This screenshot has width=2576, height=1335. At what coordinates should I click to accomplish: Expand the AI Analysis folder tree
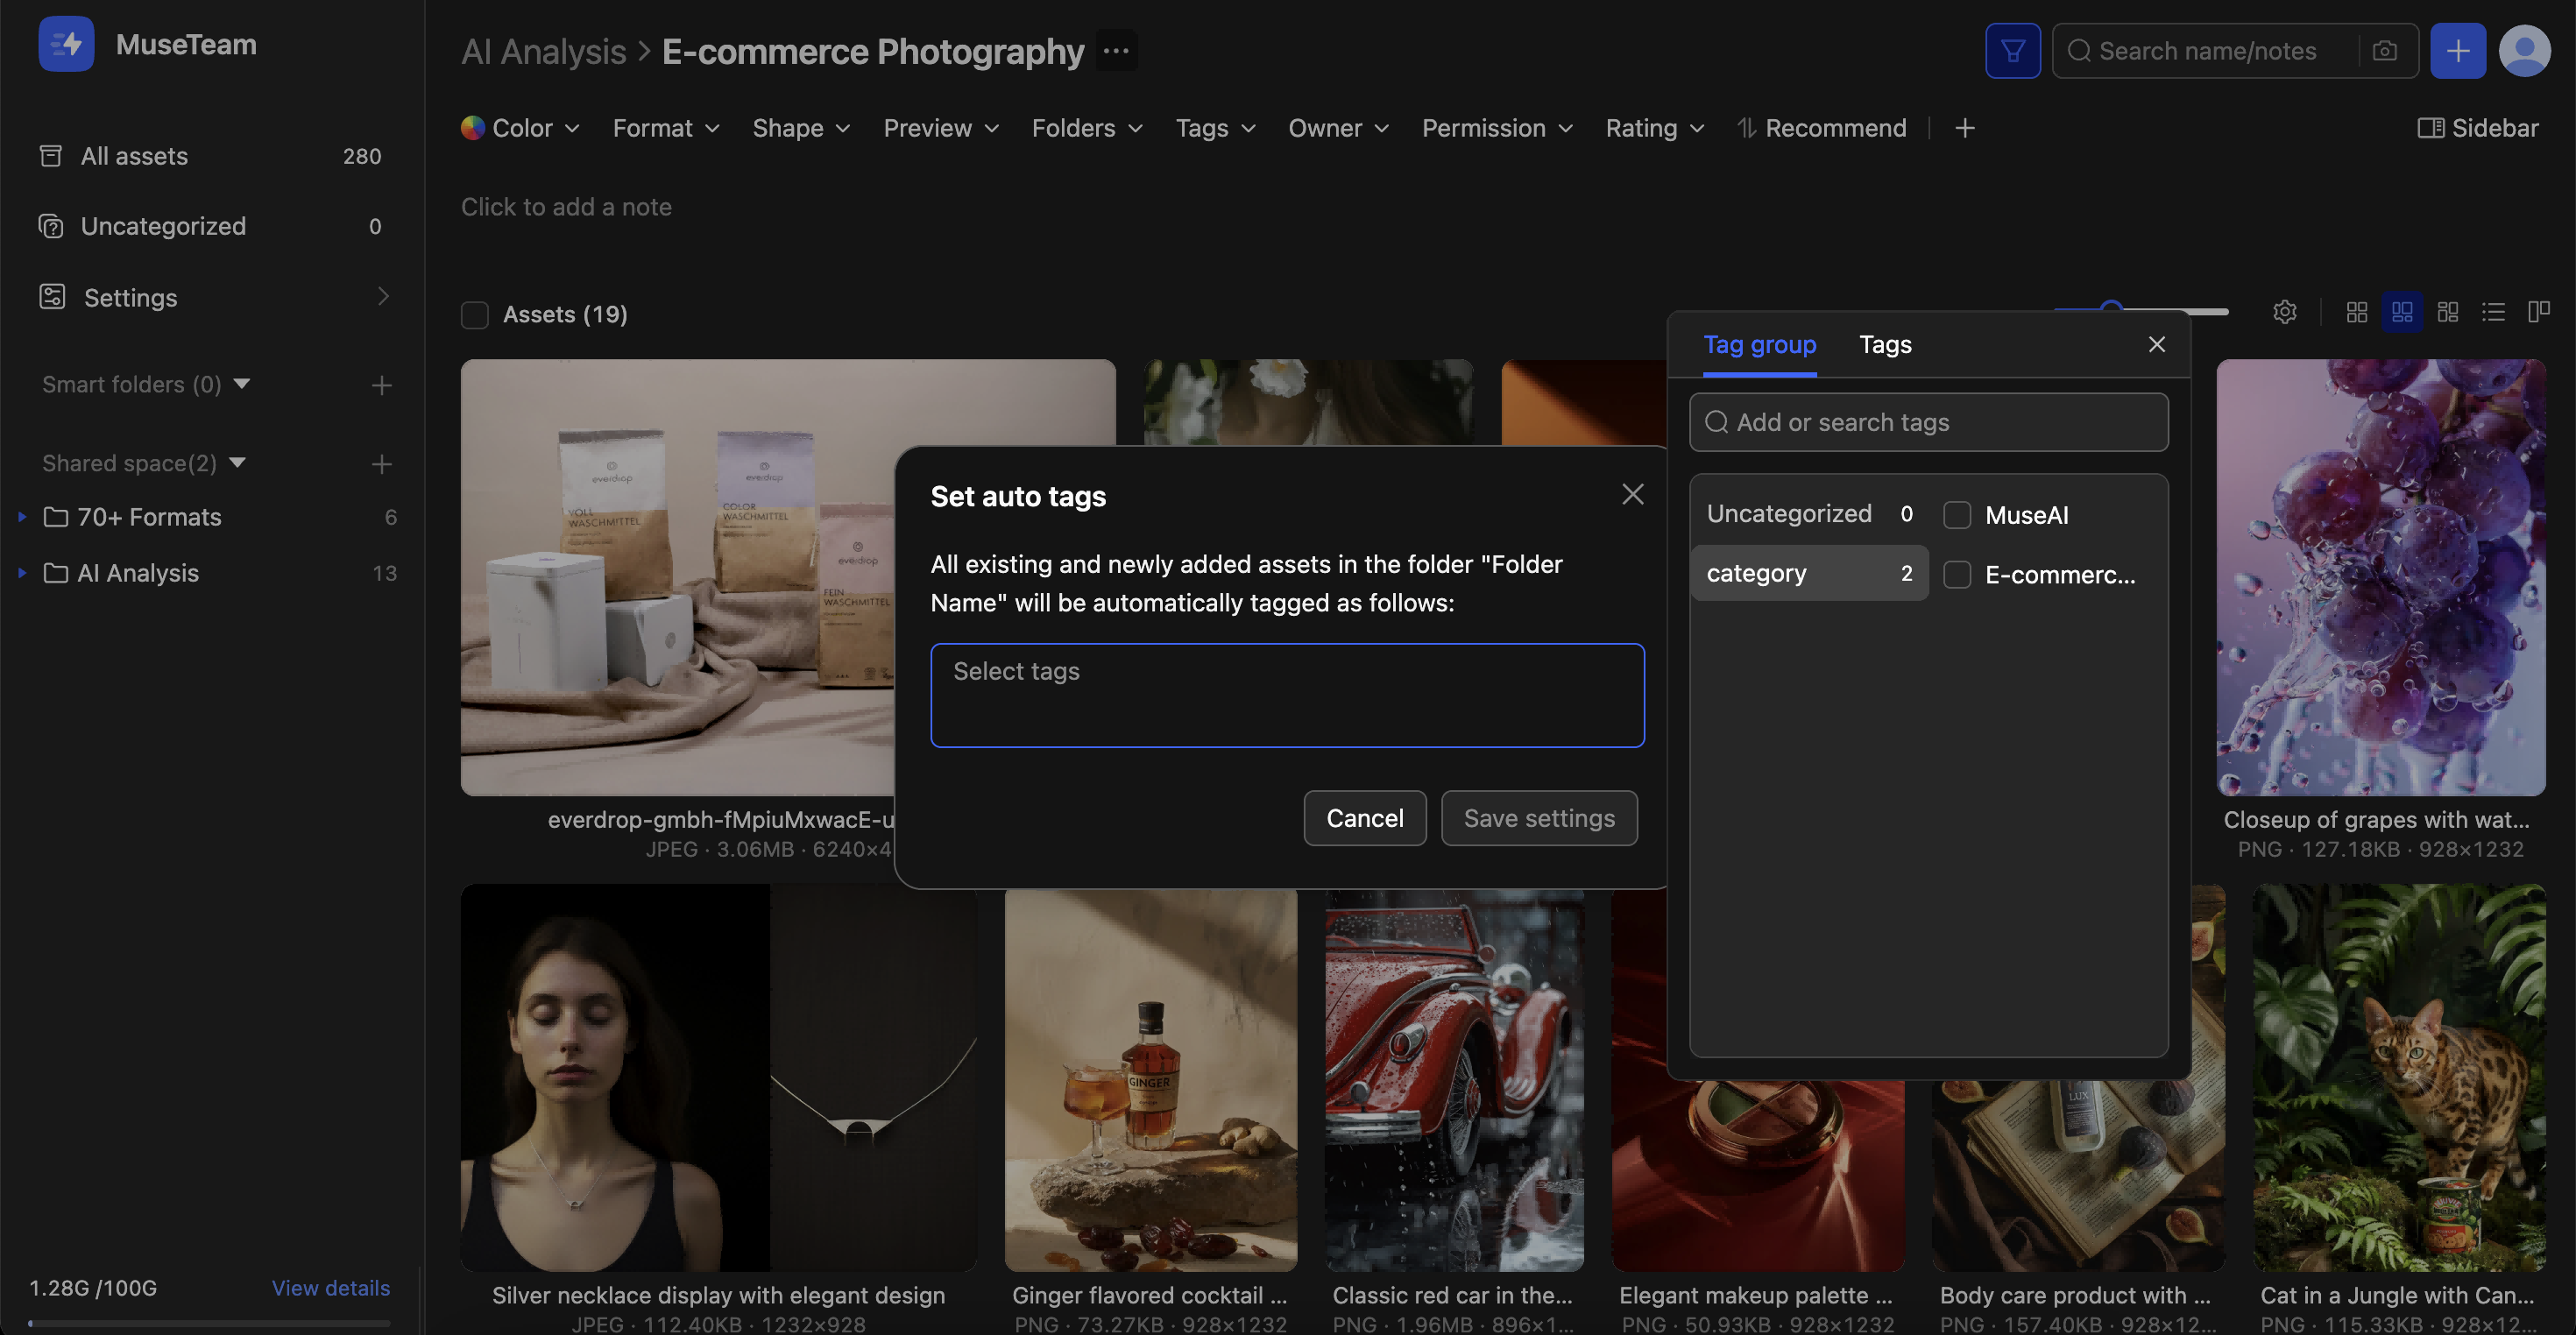click(x=22, y=573)
